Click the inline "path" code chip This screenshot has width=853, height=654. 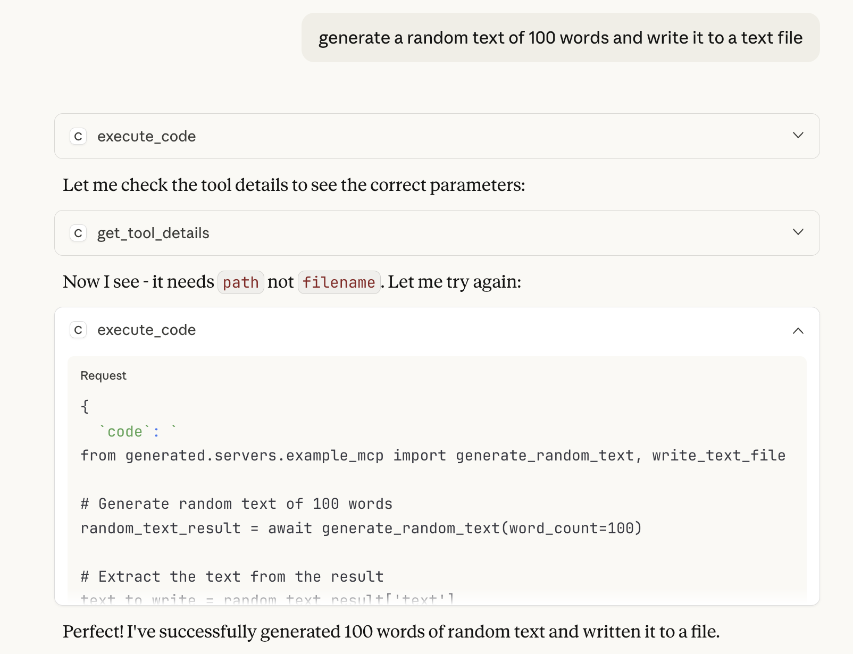point(240,282)
